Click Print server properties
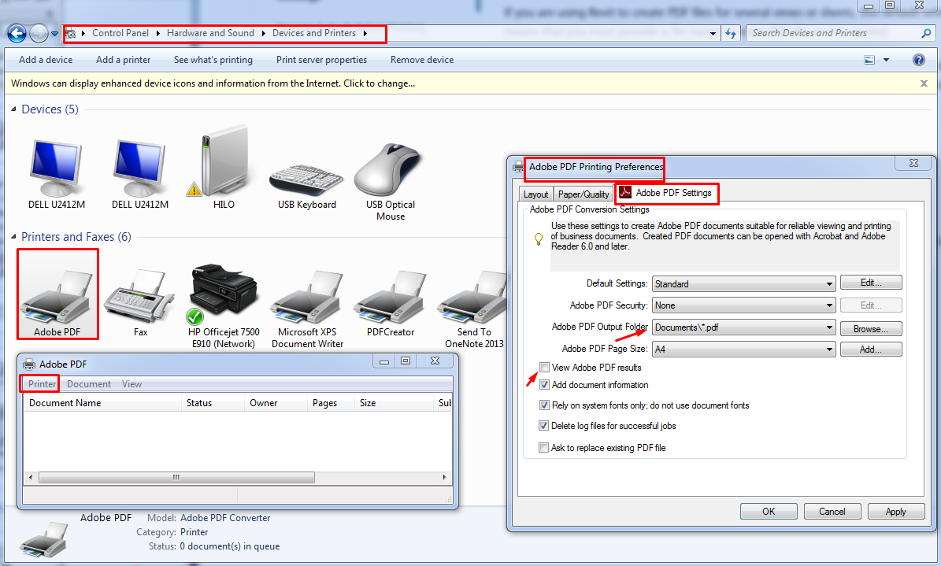The image size is (941, 566). [321, 59]
